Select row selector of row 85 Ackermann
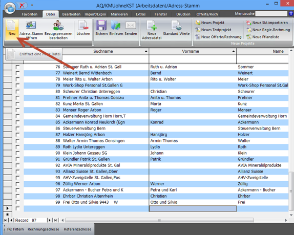This screenshot has height=235, width=294. pos(8,122)
